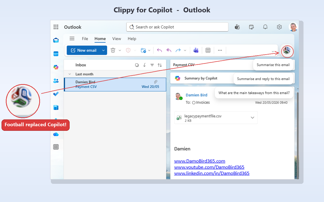Share to Teams from the ribbon

tap(196, 50)
